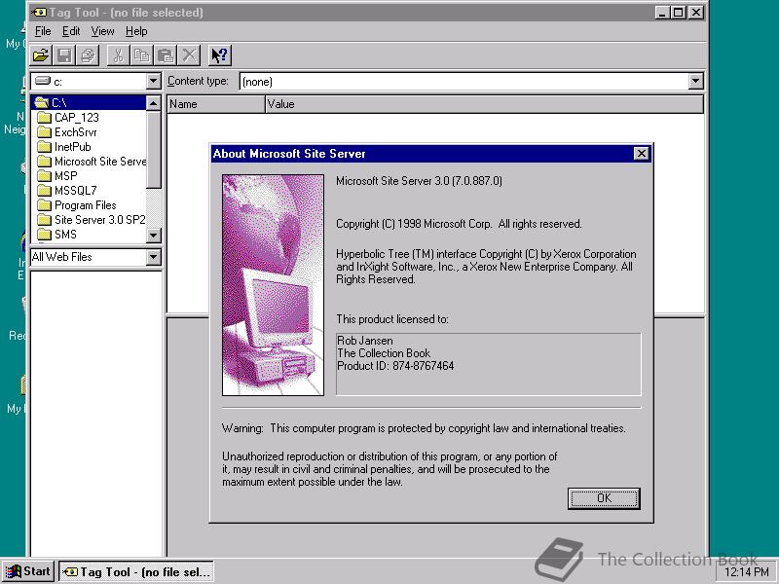Viewport: 779px width, 584px height.
Task: Click the Name column header
Action: coord(216,104)
